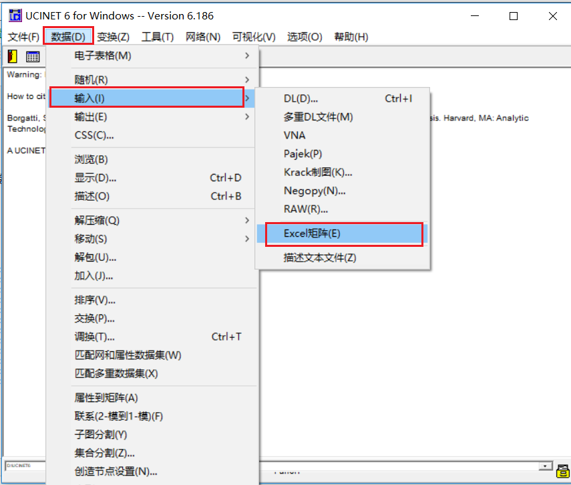Click the UCINET title bar app icon
The image size is (571, 485).
[15, 15]
